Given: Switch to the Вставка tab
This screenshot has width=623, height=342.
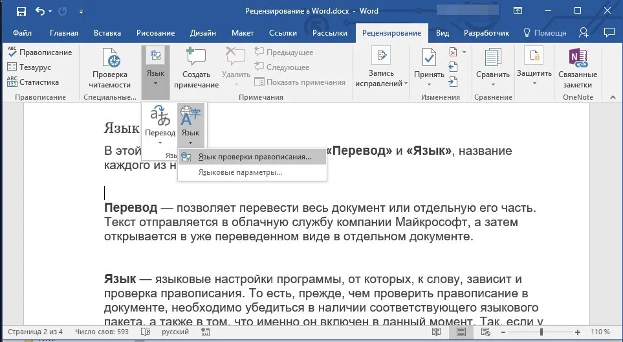Looking at the screenshot, I should click(107, 33).
